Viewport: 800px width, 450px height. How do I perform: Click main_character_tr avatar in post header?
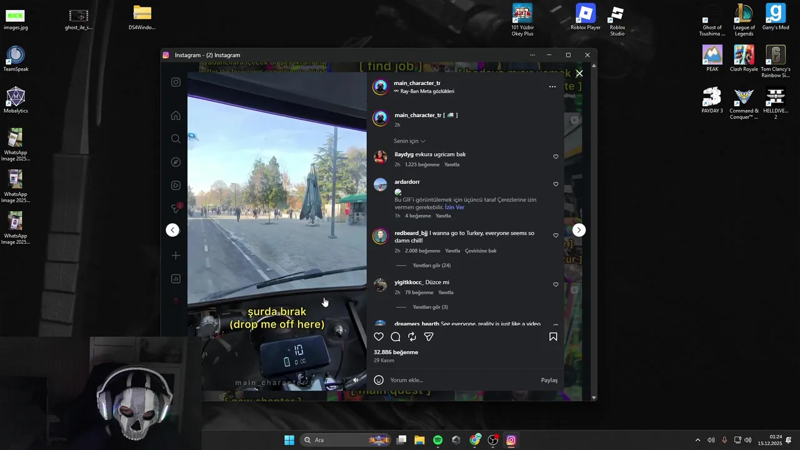pos(380,87)
